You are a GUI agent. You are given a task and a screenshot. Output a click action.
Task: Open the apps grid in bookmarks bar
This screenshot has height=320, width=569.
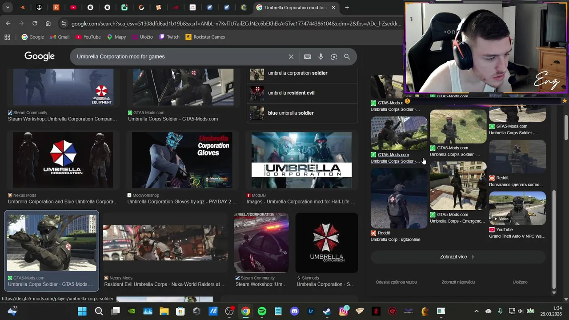pos(7,37)
